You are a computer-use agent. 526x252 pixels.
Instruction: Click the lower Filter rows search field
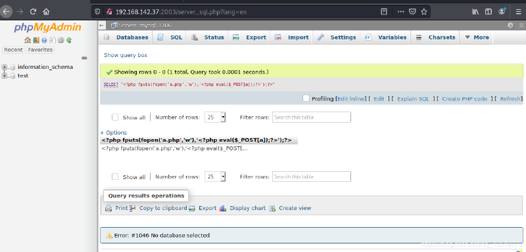pyautogui.click(x=312, y=177)
